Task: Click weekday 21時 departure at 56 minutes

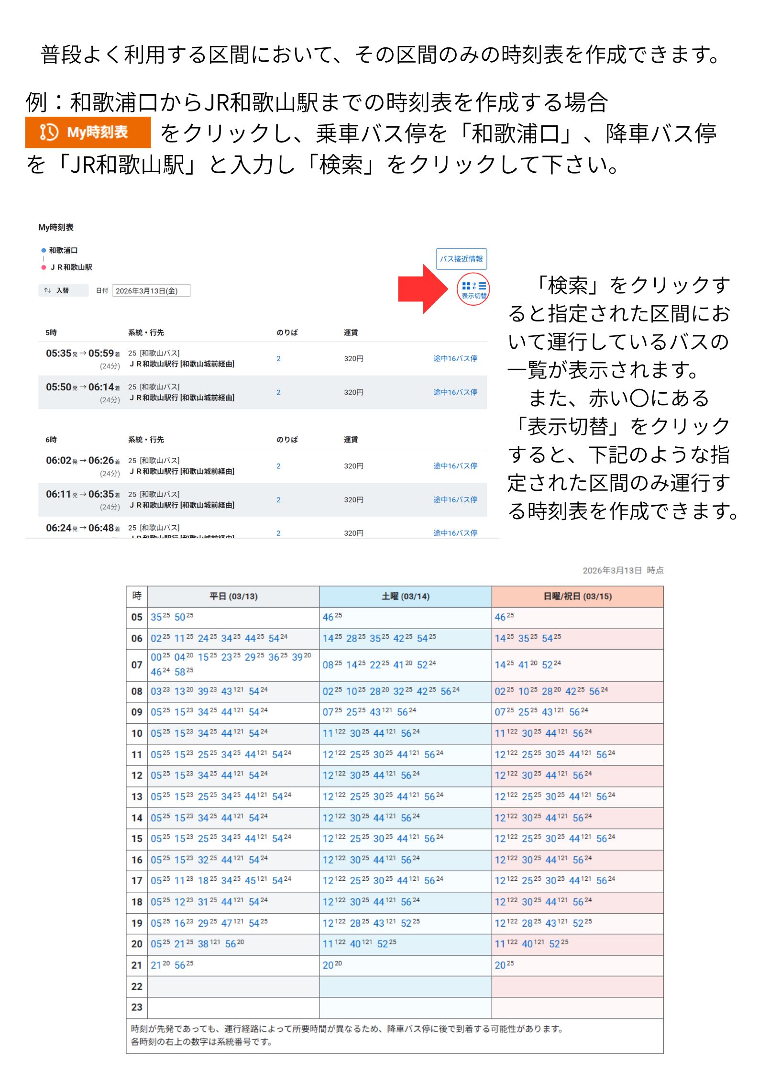Action: [x=180, y=965]
